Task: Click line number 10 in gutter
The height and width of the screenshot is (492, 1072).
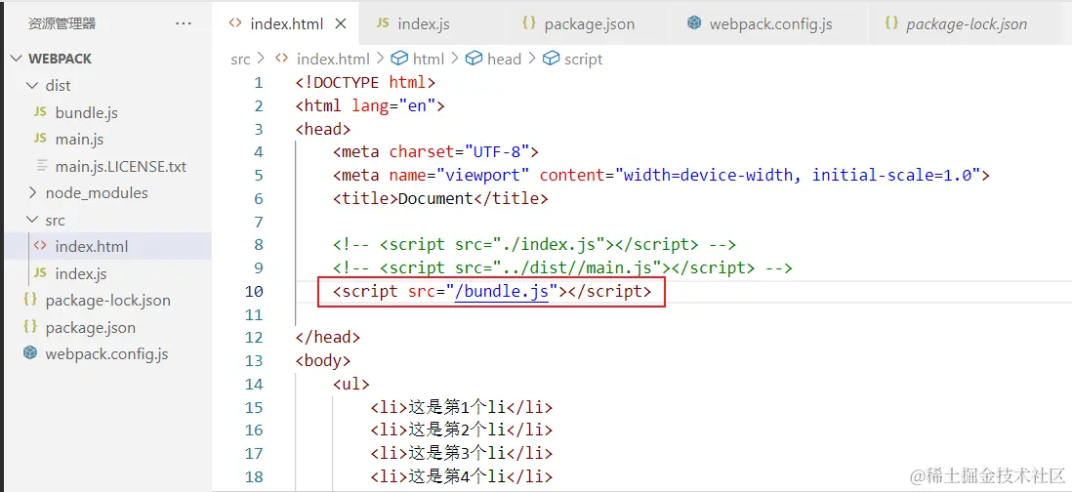Action: (x=254, y=292)
